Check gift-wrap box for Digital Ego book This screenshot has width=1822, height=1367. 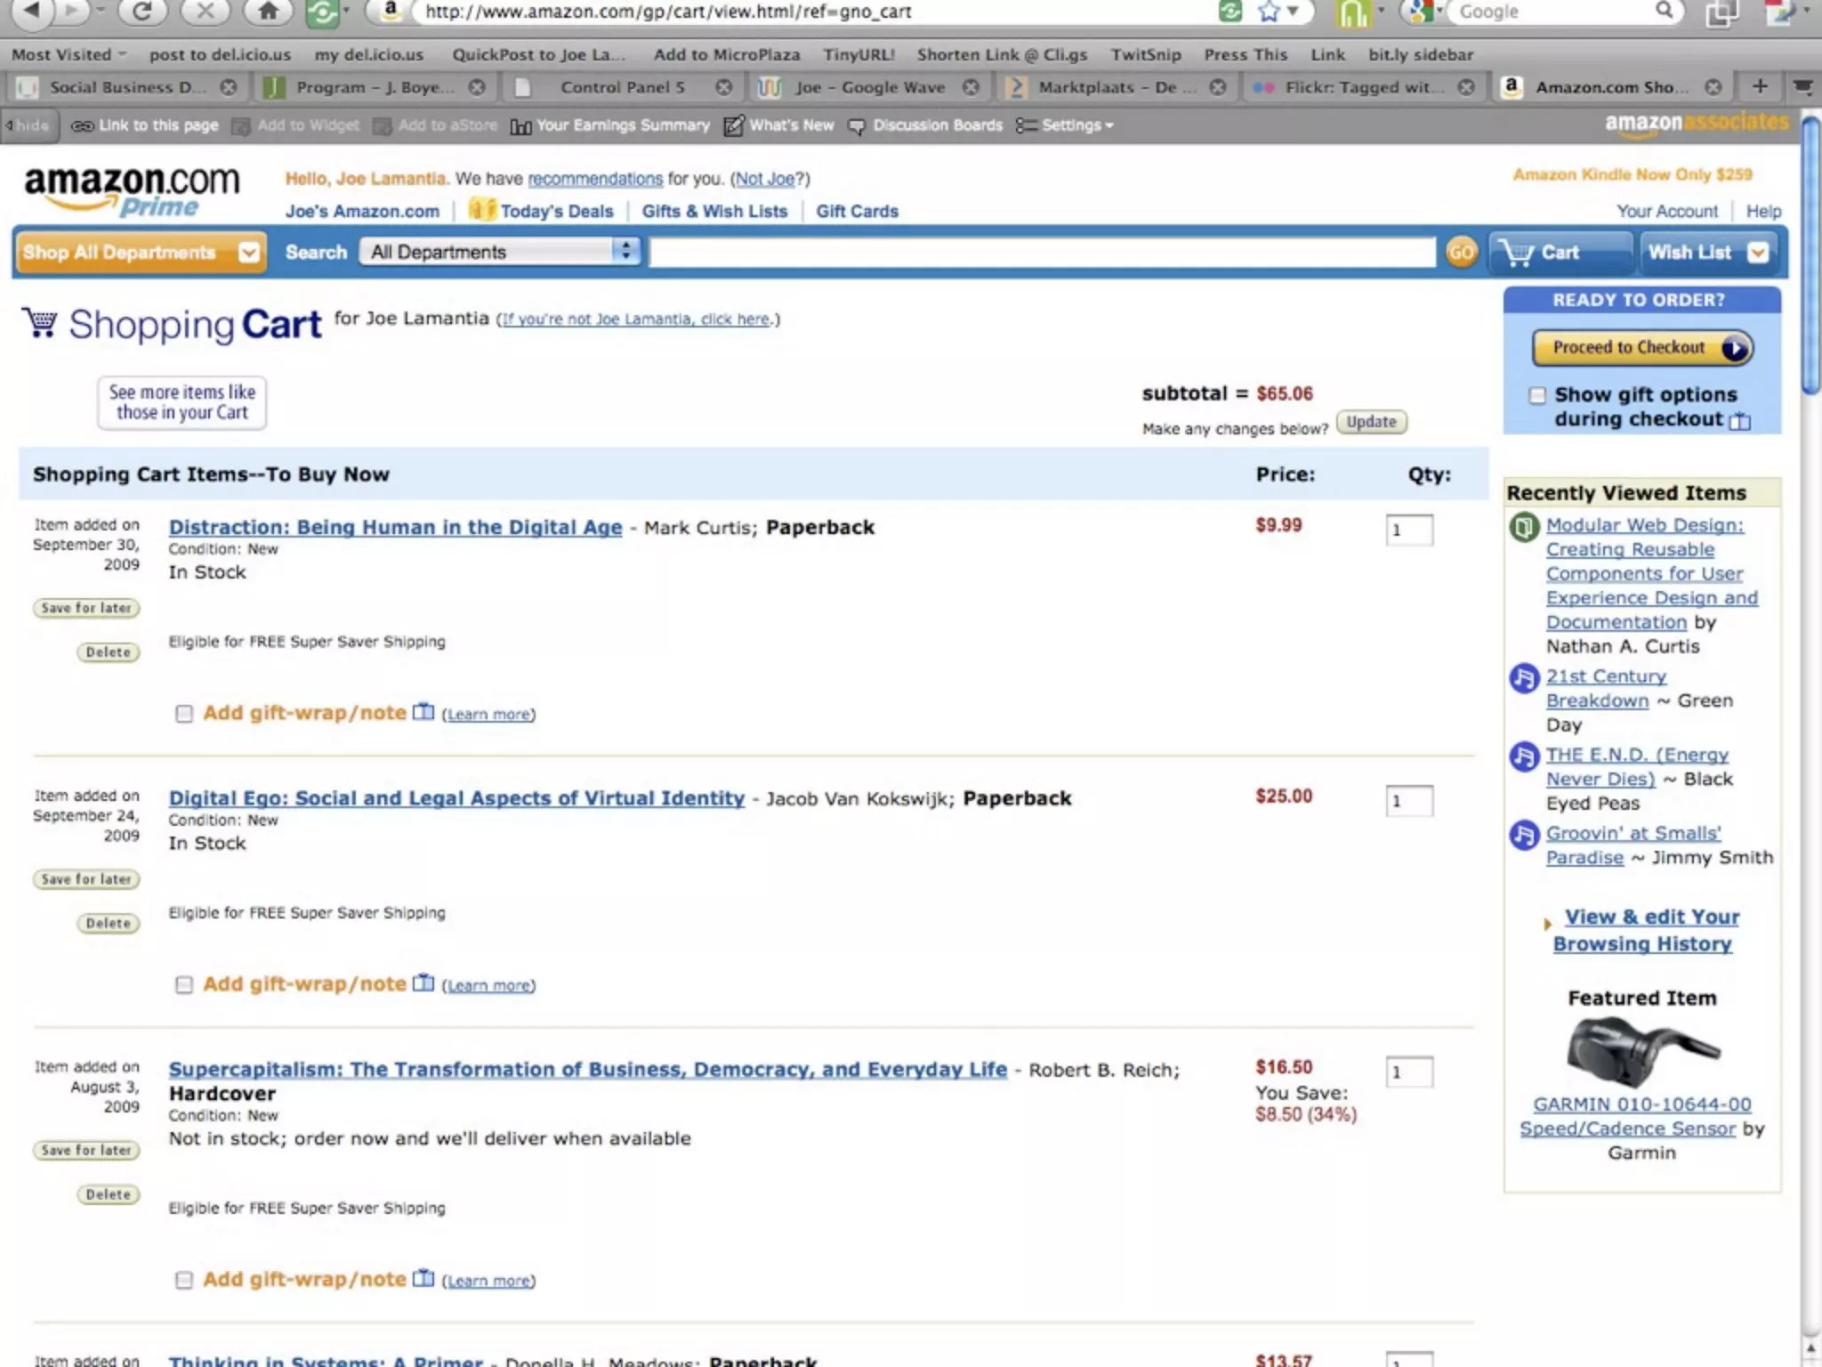tap(184, 984)
